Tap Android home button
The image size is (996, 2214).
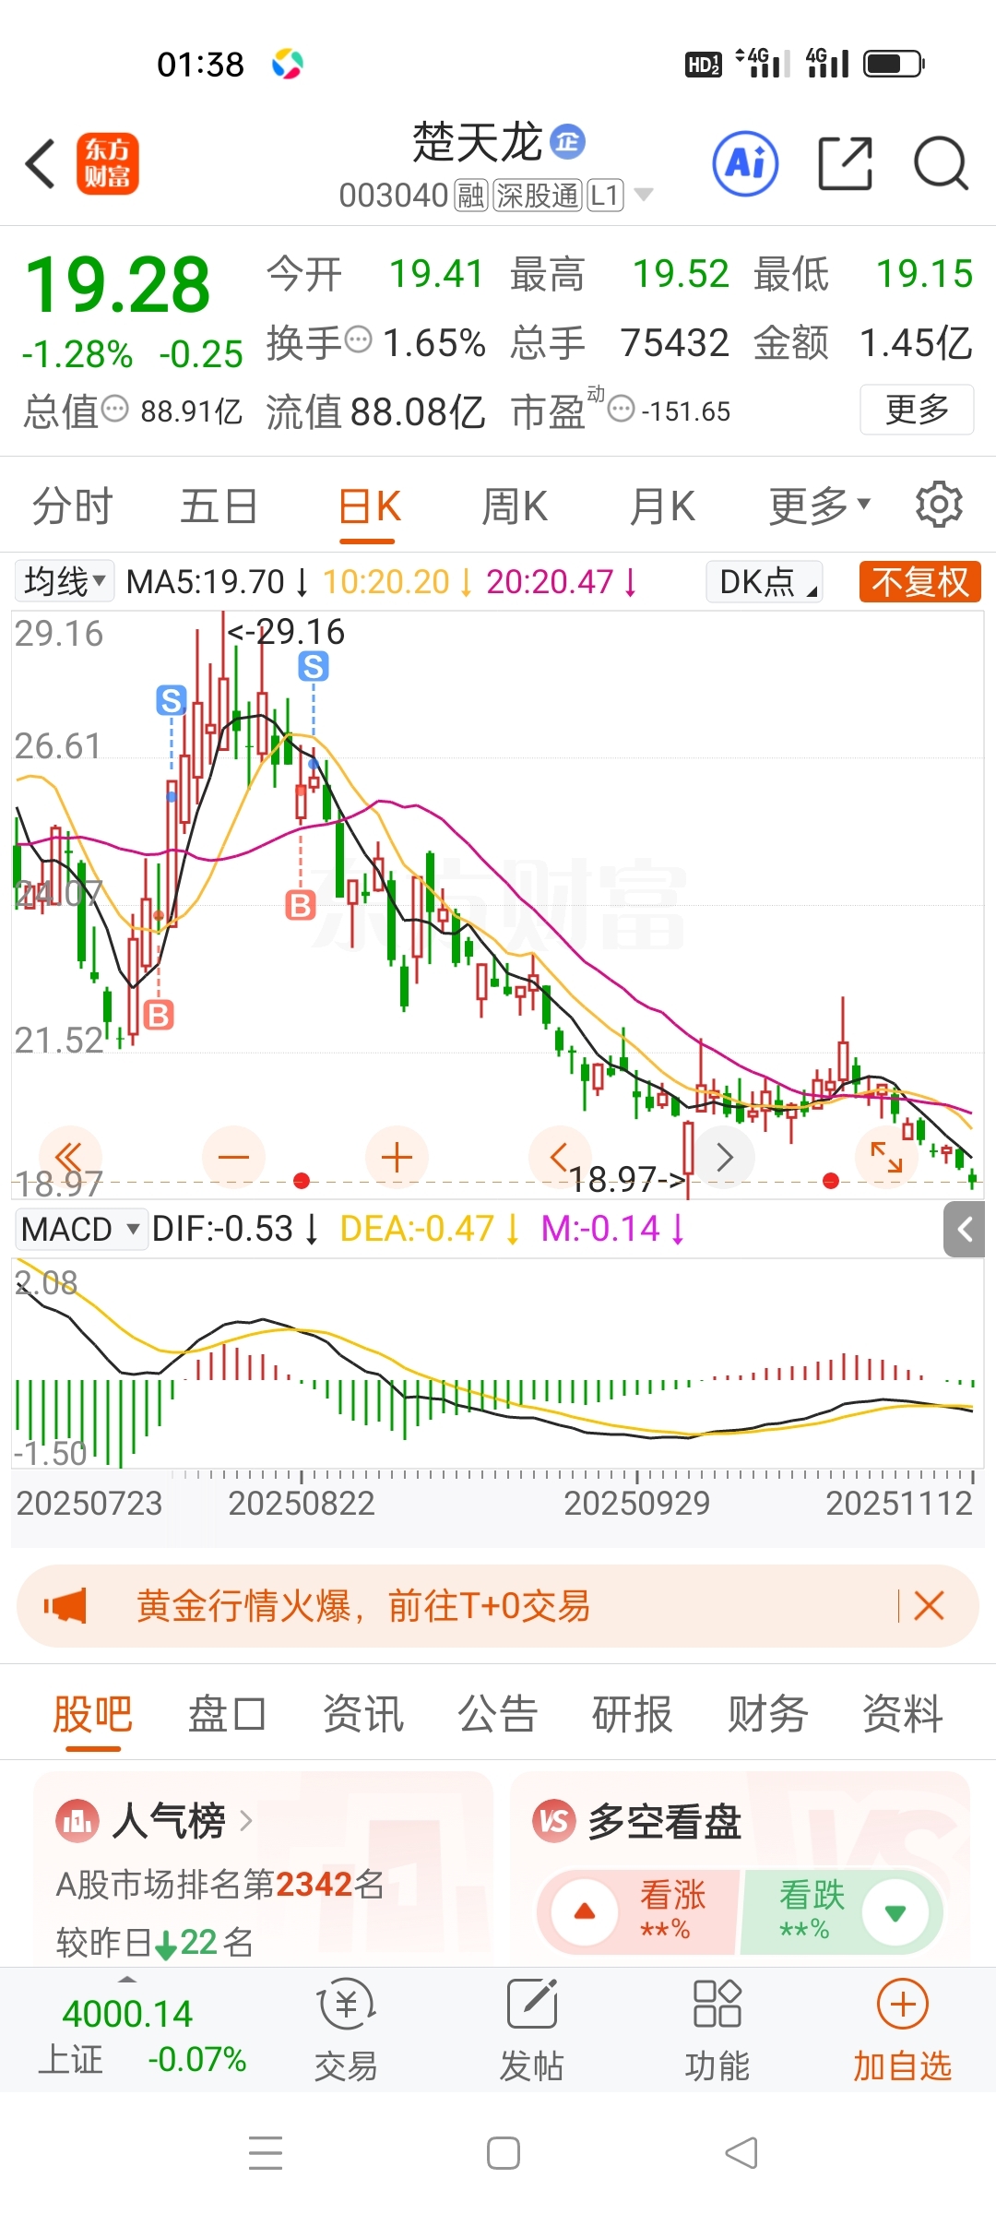click(x=503, y=2153)
